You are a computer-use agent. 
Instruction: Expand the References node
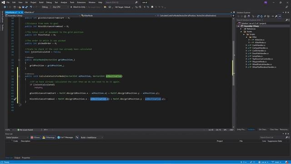tap(241, 29)
